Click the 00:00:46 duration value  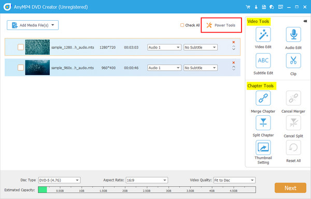point(131,68)
